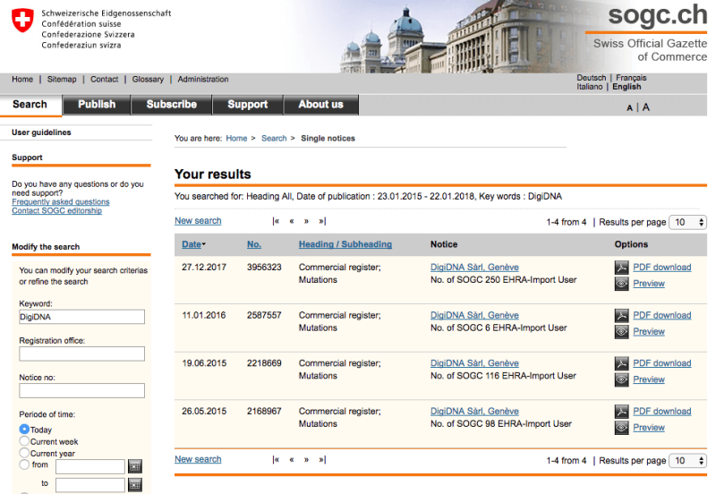716x494 pixels.
Task: Open Frequently asked questions link
Action: 61,201
